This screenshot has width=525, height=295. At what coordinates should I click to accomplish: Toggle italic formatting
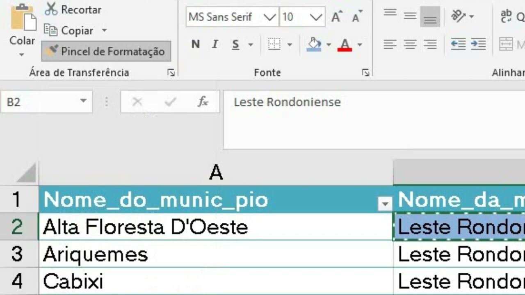[215, 44]
